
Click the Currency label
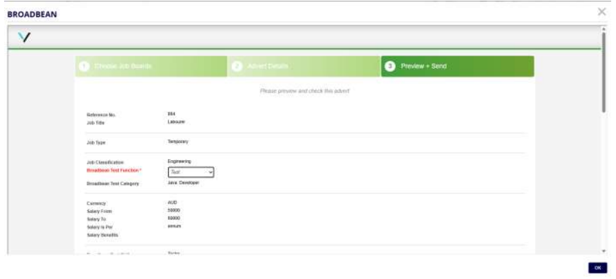click(x=96, y=203)
